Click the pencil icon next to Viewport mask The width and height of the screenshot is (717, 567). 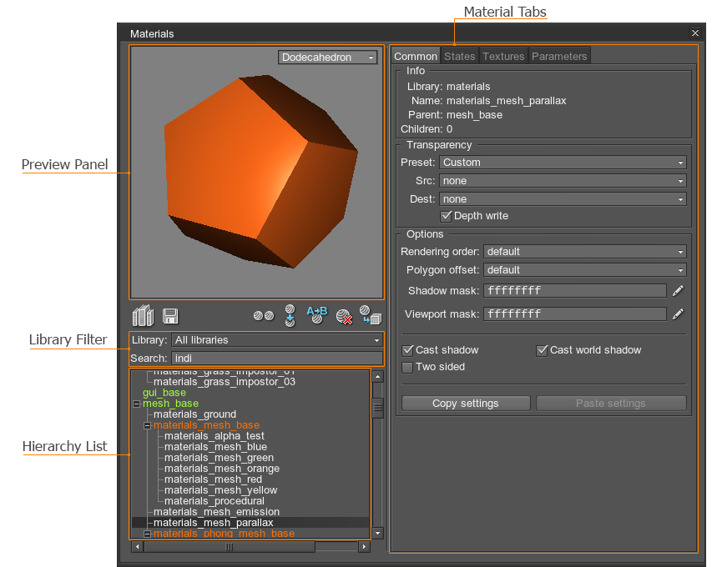[678, 314]
